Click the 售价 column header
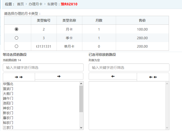 [142, 20]
